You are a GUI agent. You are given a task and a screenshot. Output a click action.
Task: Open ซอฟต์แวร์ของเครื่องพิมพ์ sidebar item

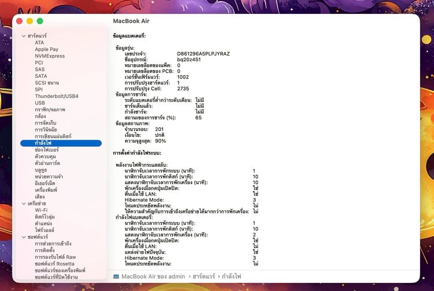(60, 270)
